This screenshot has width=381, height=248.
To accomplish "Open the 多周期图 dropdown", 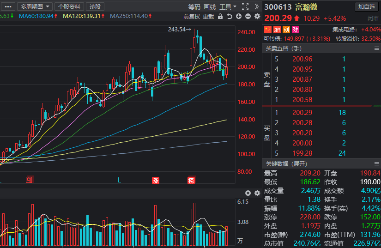I will [35, 6].
